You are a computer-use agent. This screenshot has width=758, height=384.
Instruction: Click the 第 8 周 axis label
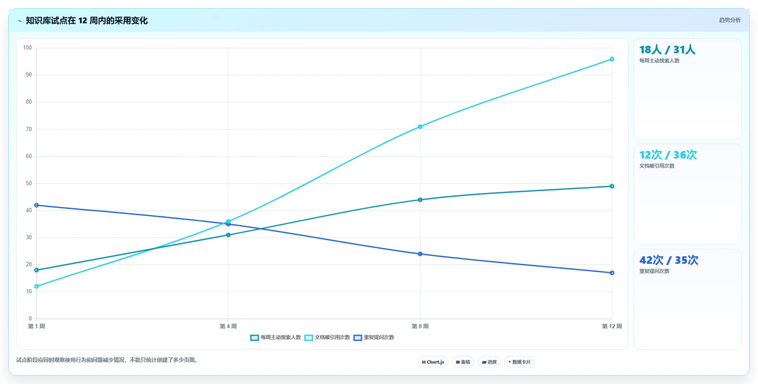pos(420,326)
